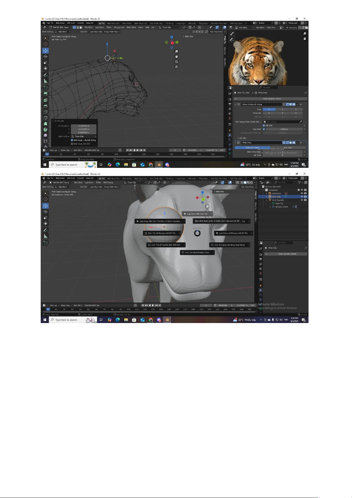The image size is (352, 498).
Task: Check Biên Soạn Cân Đối in Di Chuyển panel
Action: [72, 144]
